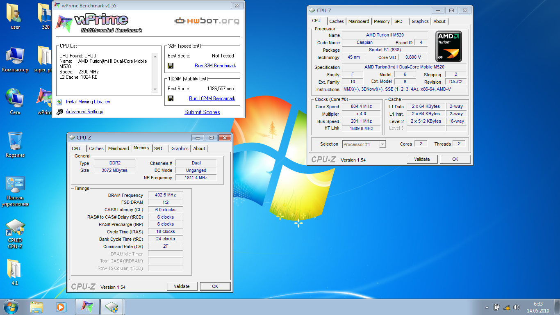Switch to Caches tab in Memory CPU-Z window

(96, 148)
